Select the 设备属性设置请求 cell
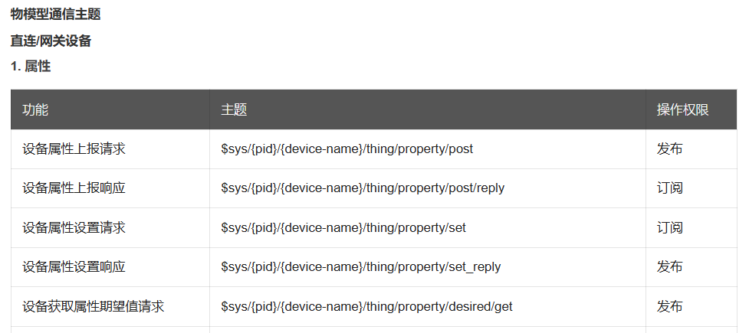Image resolution: width=749 pixels, height=333 pixels. click(74, 227)
